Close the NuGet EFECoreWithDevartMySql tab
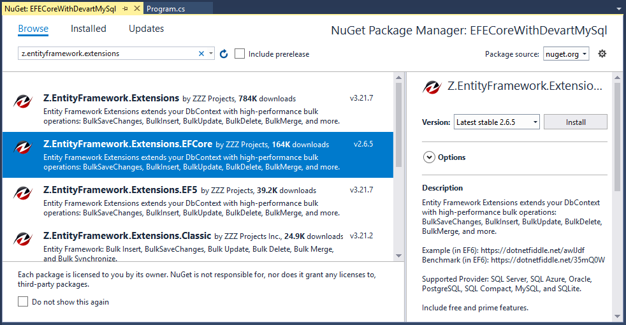 (x=137, y=8)
